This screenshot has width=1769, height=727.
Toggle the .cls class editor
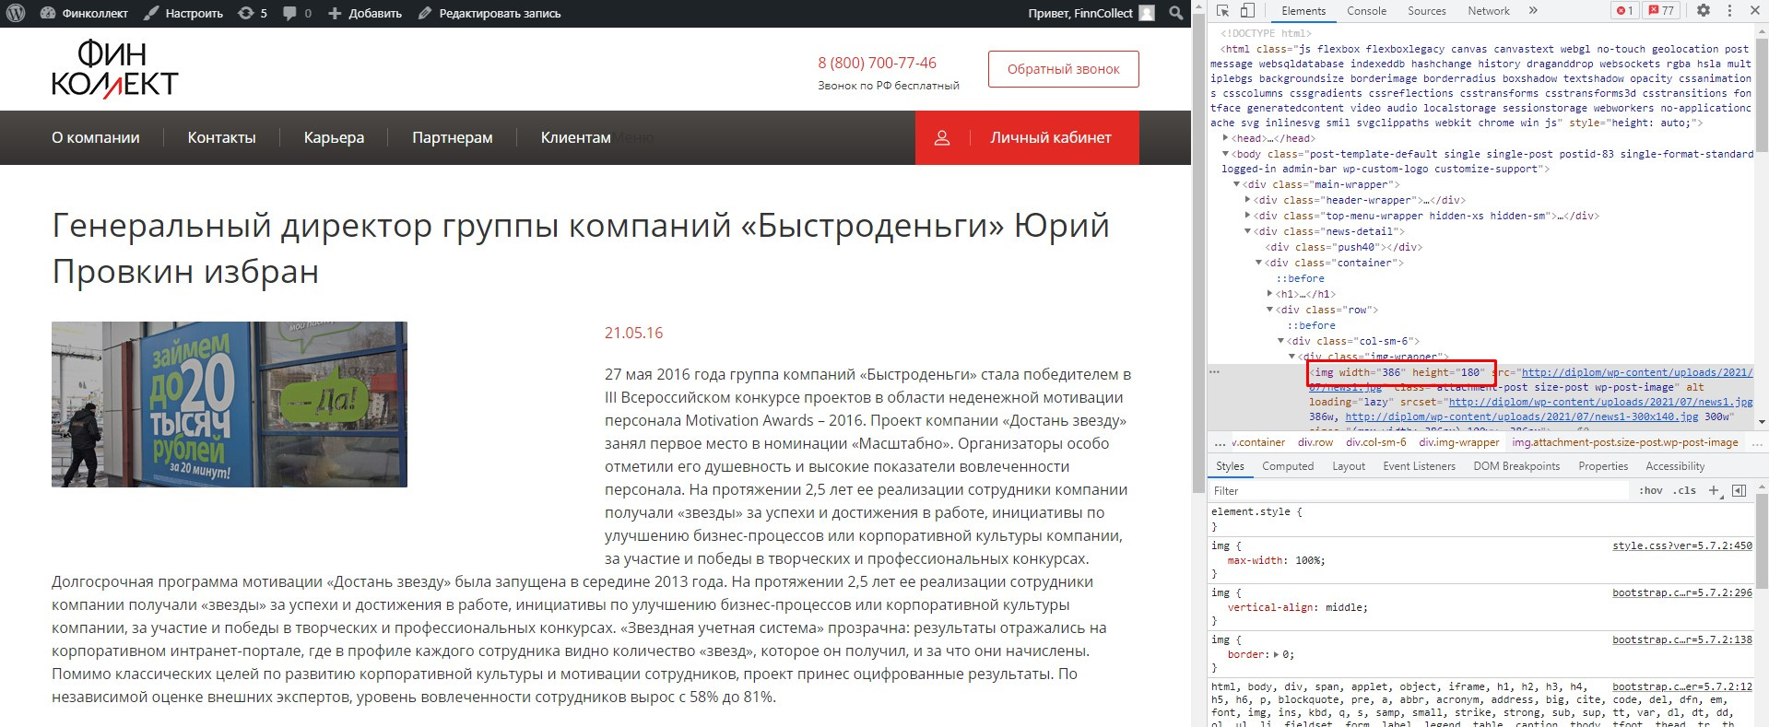point(1686,490)
